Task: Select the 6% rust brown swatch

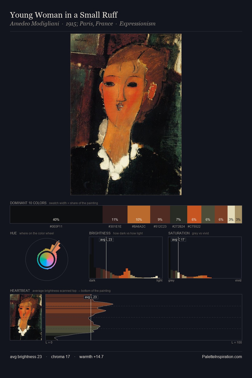Action: click(x=221, y=214)
